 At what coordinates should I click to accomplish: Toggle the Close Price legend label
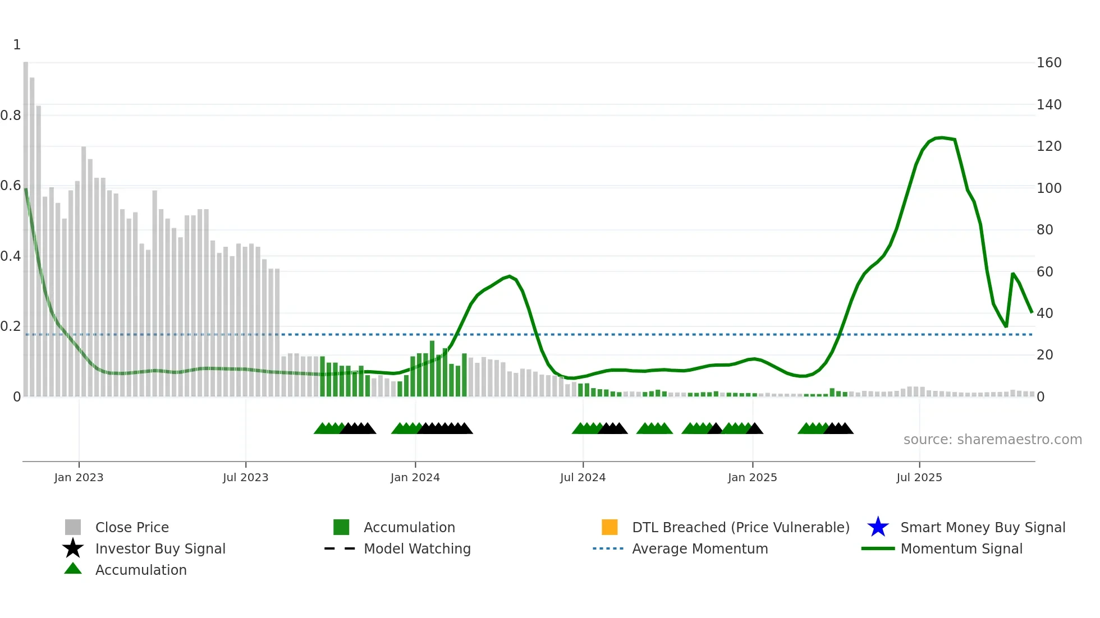(x=132, y=527)
